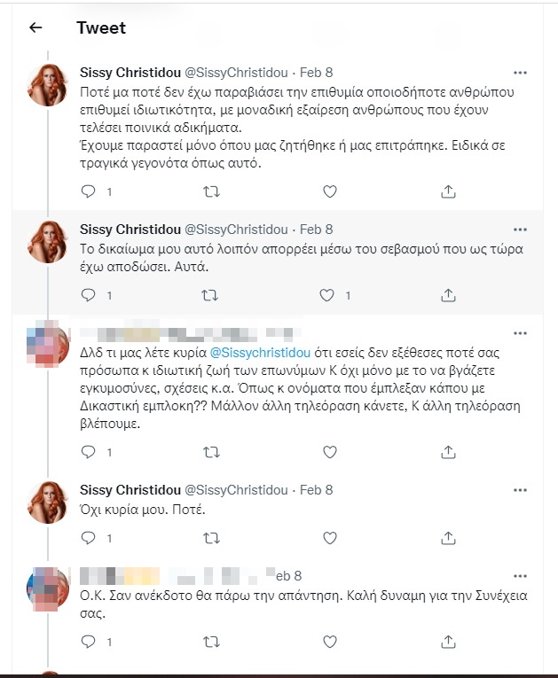The image size is (558, 678).
Task: Like the 'Όχι κυρία μου. Ποτέ.' tweet
Action: [330, 537]
